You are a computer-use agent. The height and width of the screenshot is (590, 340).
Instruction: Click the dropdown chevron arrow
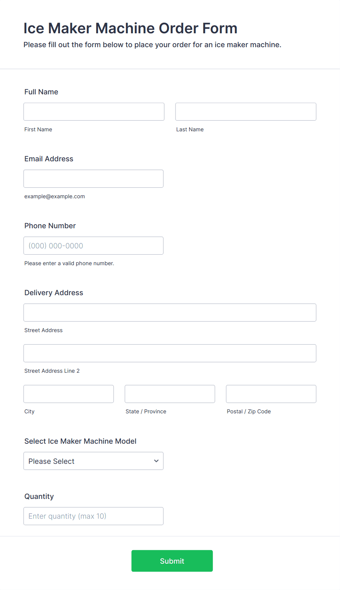pyautogui.click(x=156, y=461)
